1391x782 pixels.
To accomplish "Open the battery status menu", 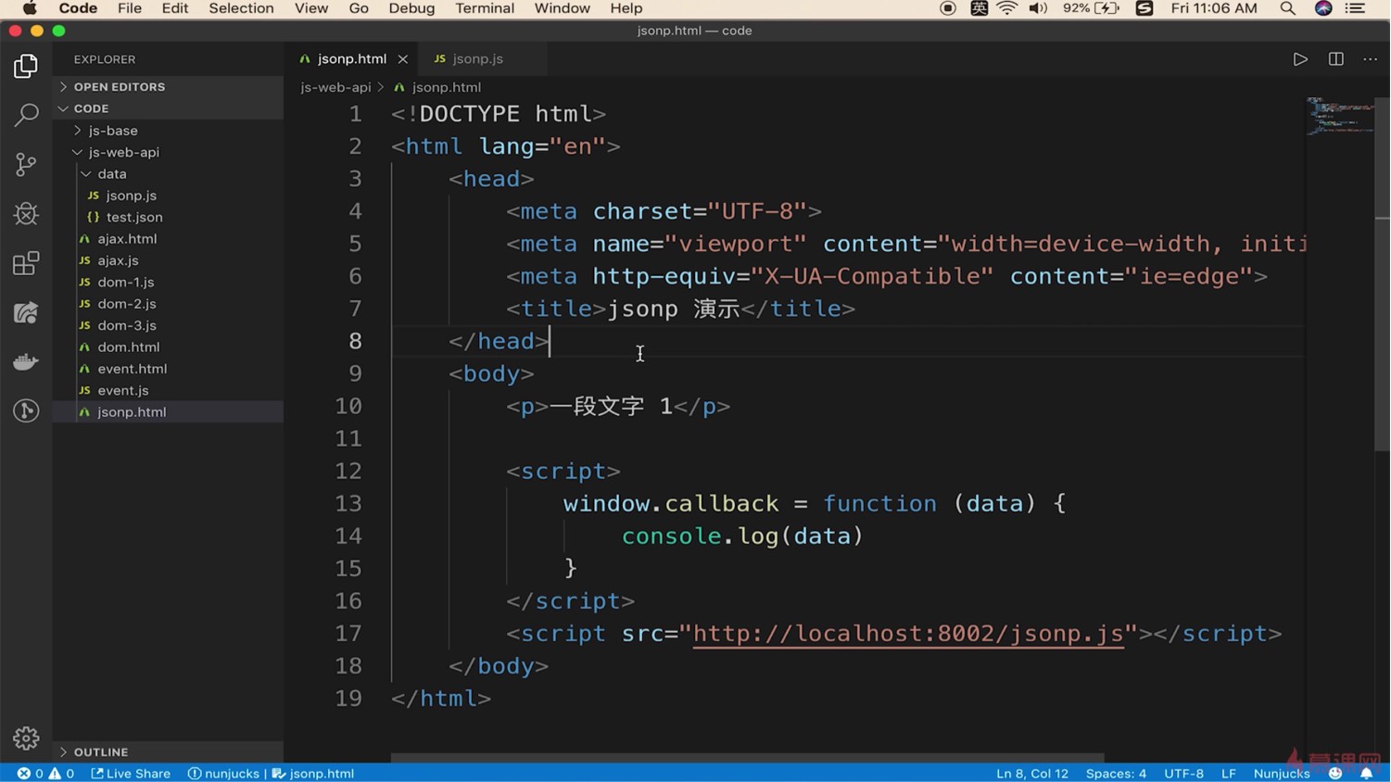I will 1092,8.
